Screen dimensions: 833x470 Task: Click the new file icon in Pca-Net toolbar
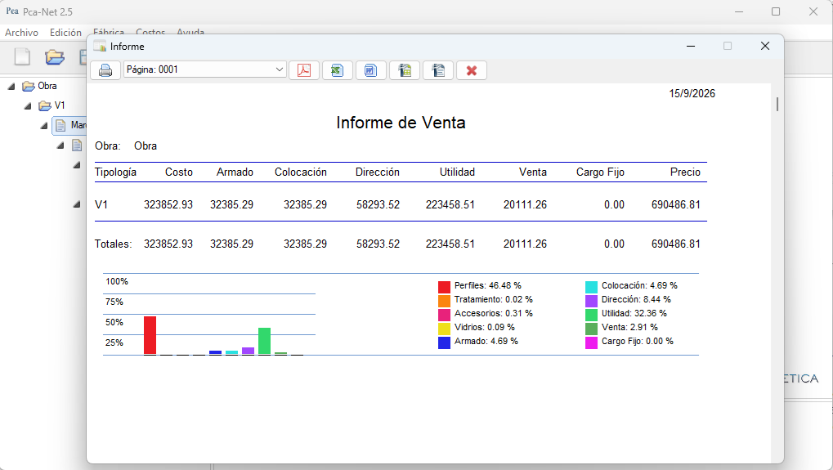pyautogui.click(x=22, y=57)
